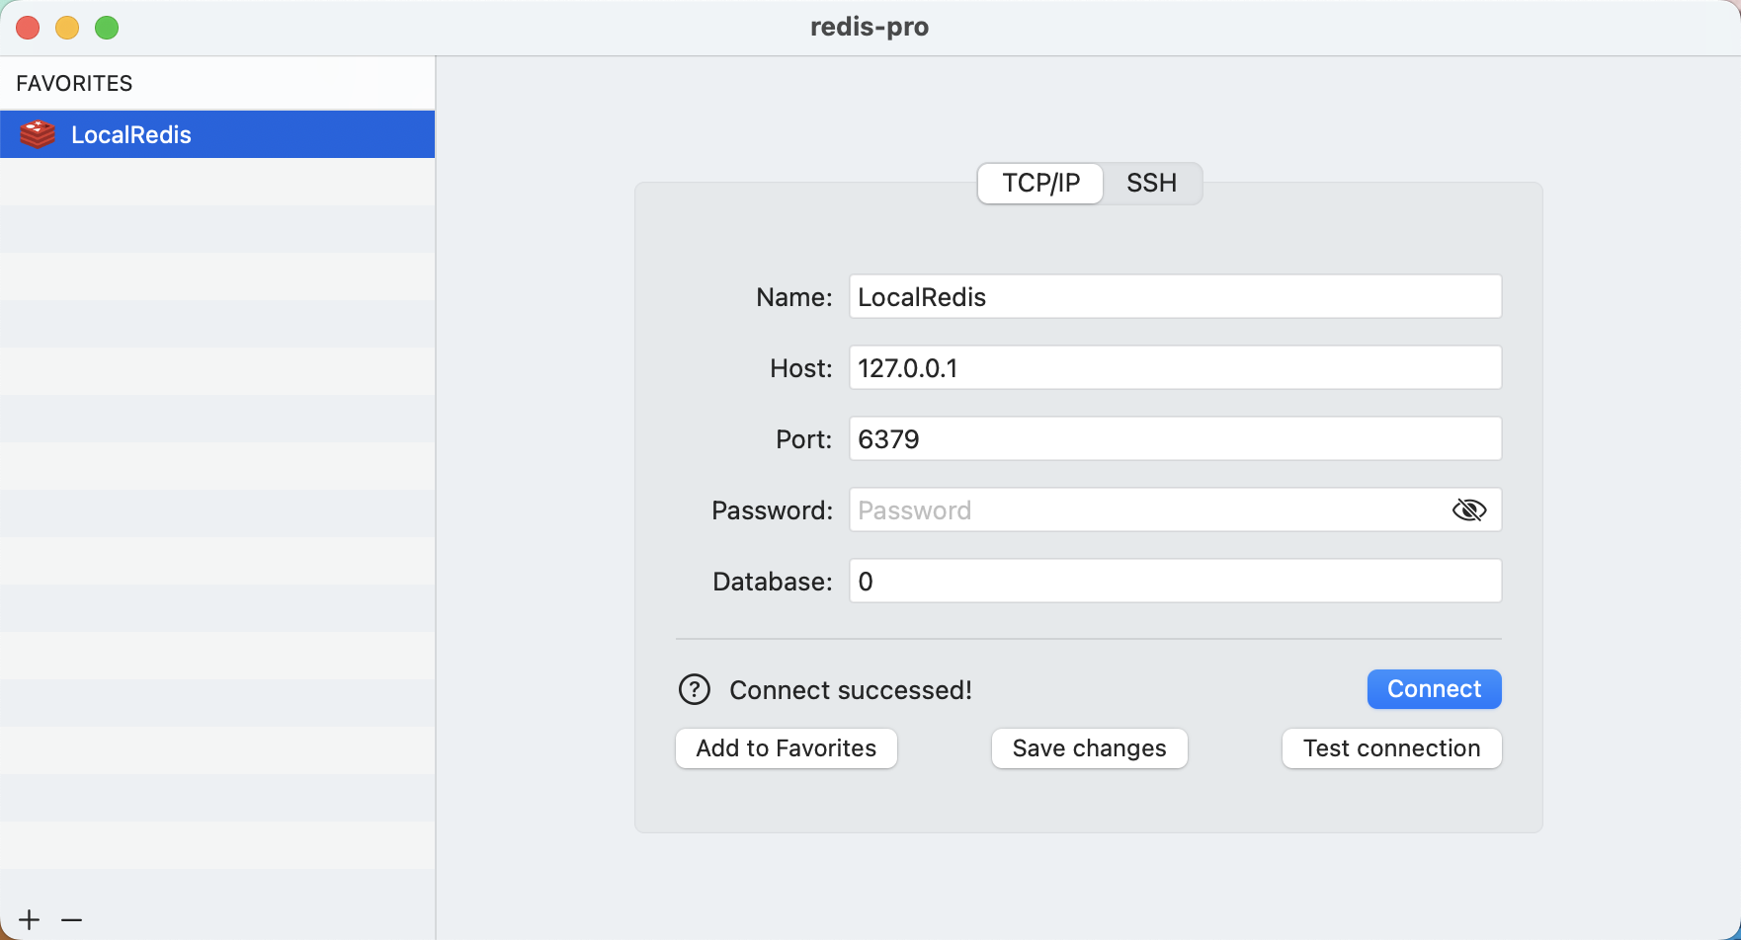Remove favorite with minus icon

coord(71,920)
